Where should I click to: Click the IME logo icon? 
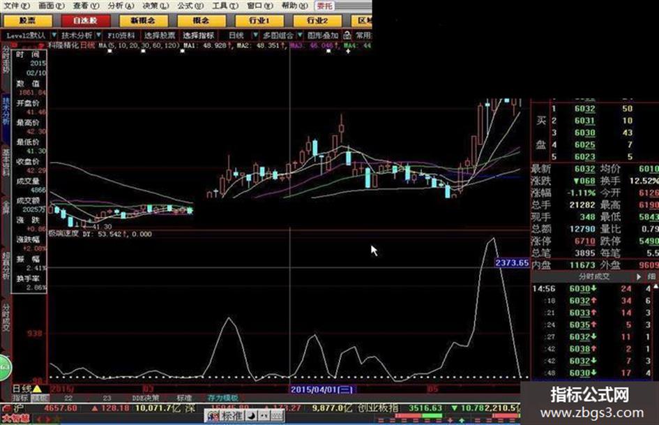pos(213,416)
